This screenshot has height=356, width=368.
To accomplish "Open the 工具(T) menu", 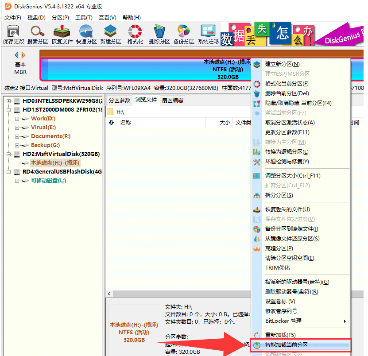I will point(84,18).
